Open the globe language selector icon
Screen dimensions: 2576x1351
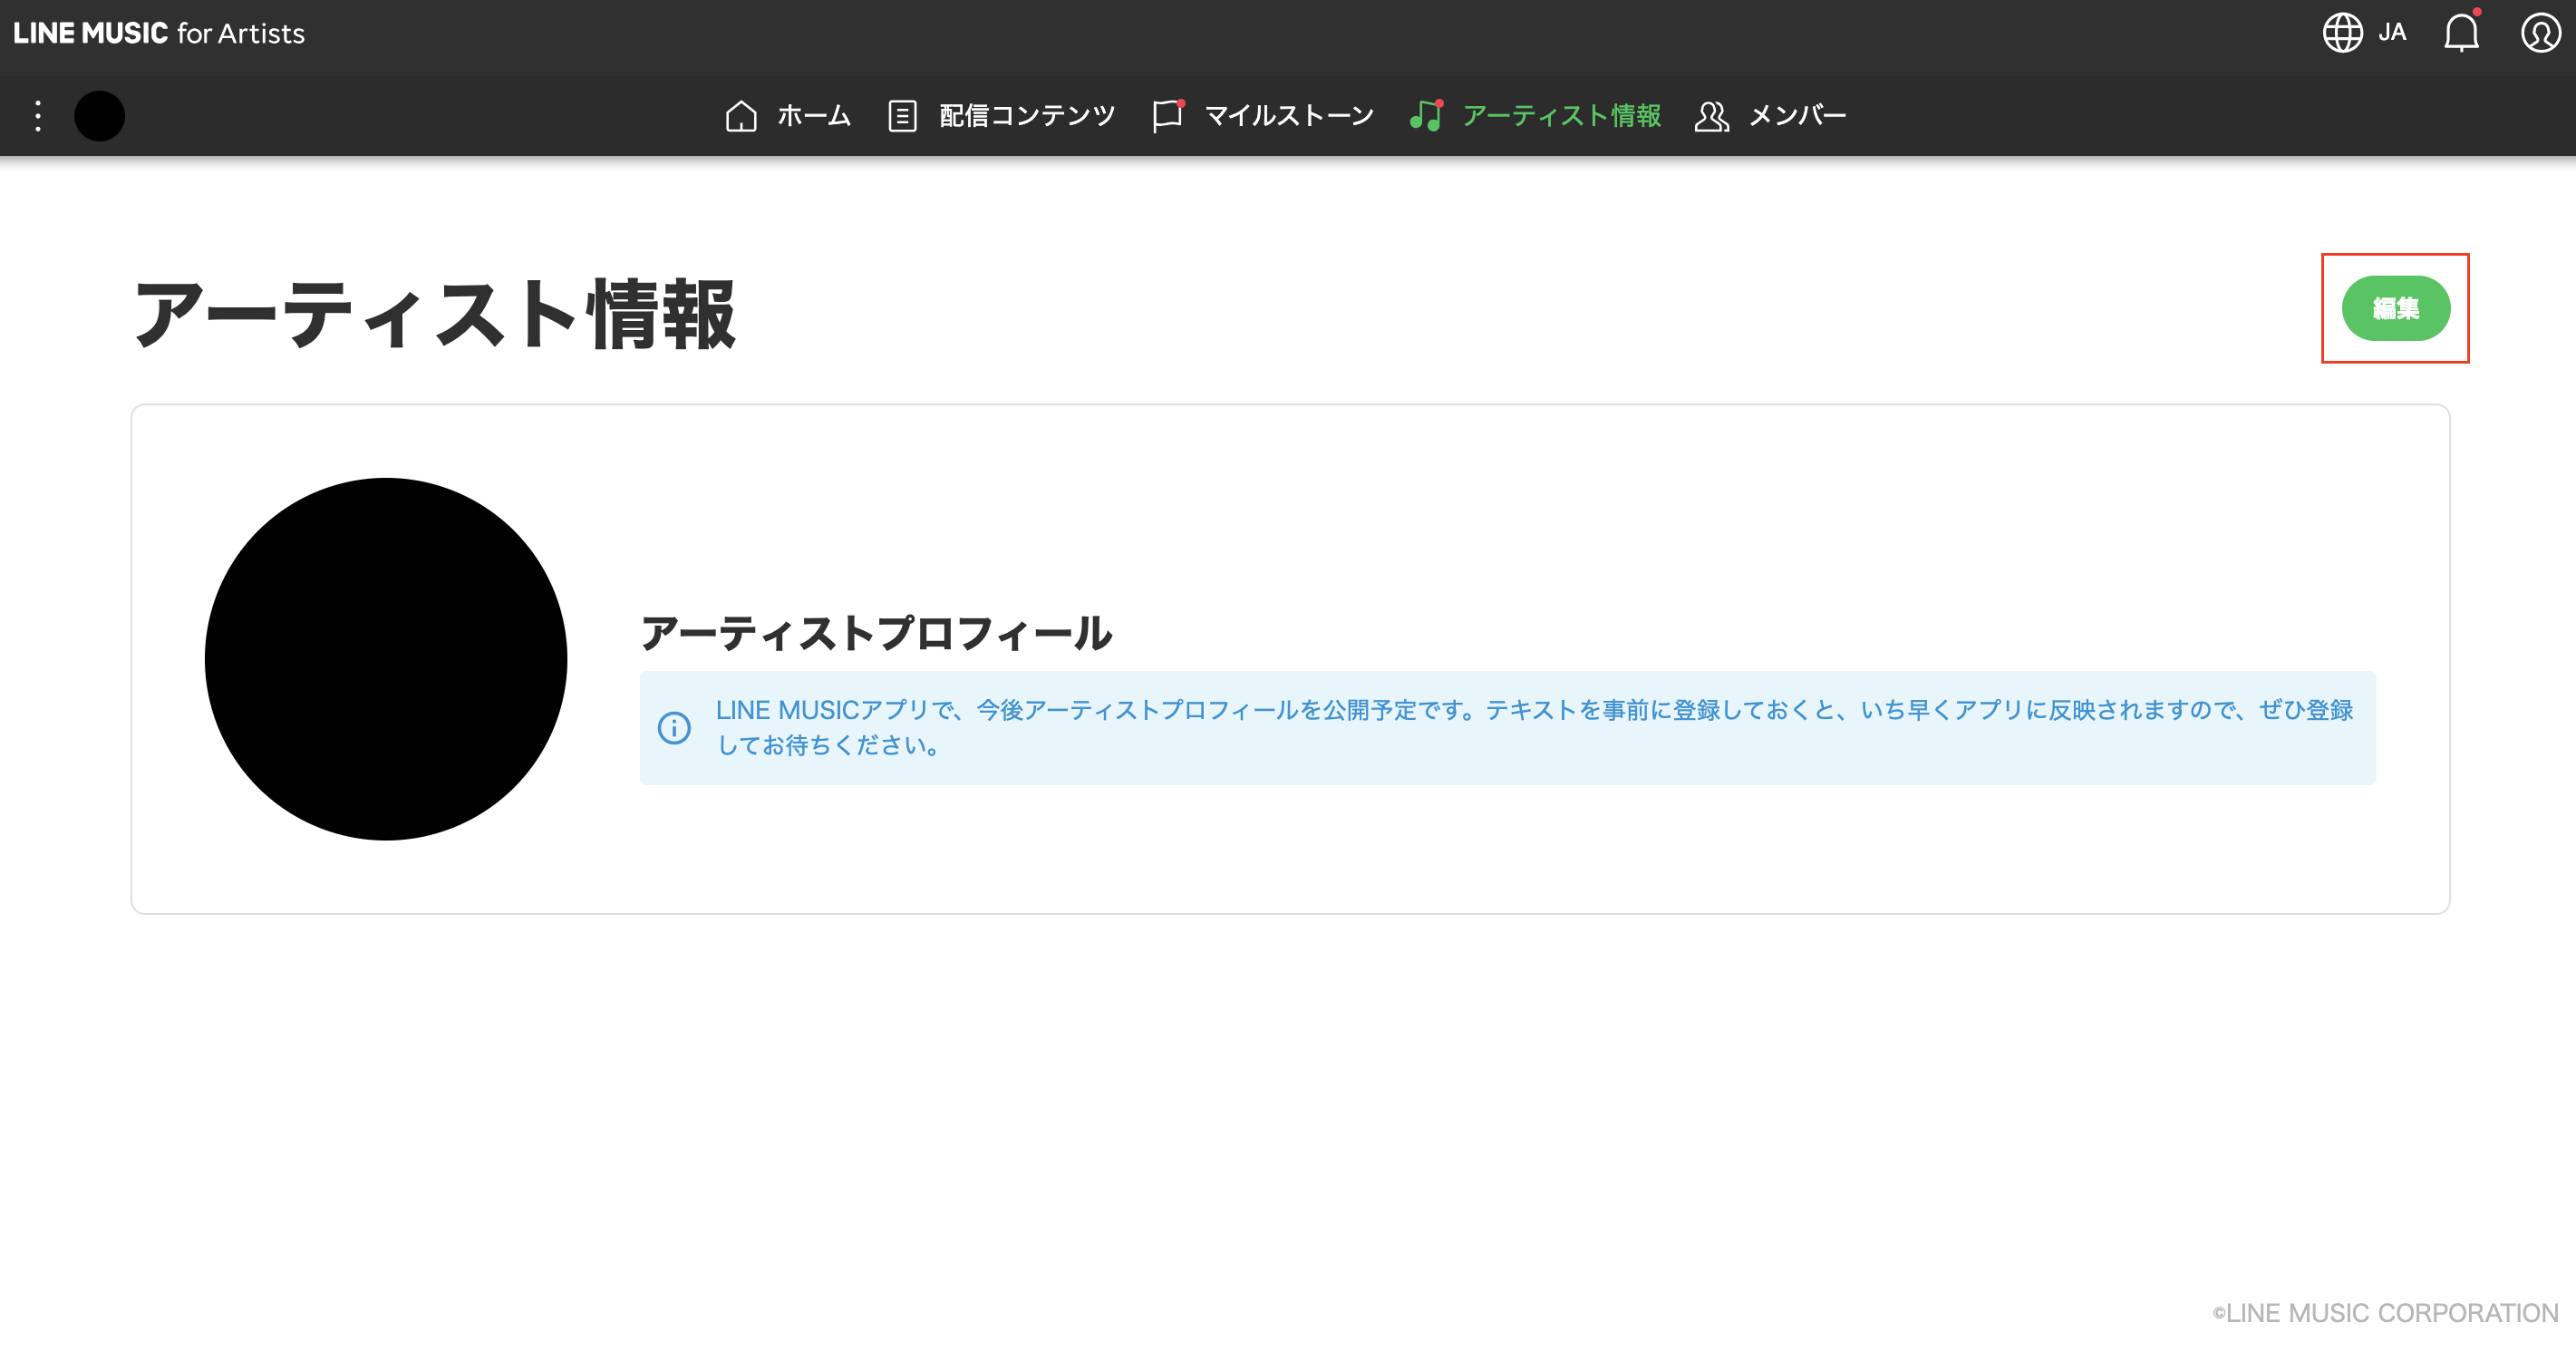pyautogui.click(x=2342, y=32)
